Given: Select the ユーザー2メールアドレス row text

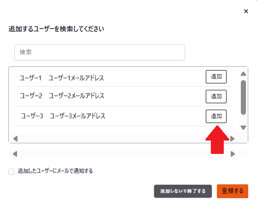Looking at the screenshot, I should (77, 96).
